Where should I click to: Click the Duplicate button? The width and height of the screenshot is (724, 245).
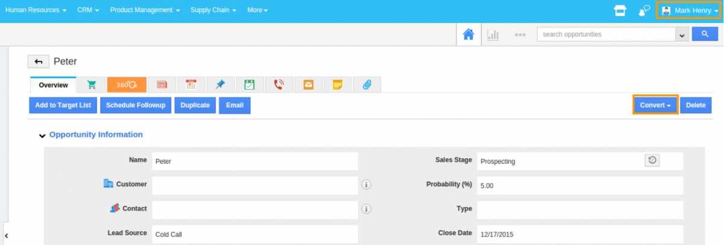tap(195, 105)
